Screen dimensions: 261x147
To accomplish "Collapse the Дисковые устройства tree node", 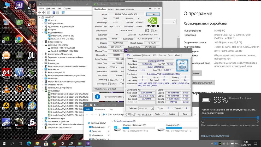I will 43,45.
